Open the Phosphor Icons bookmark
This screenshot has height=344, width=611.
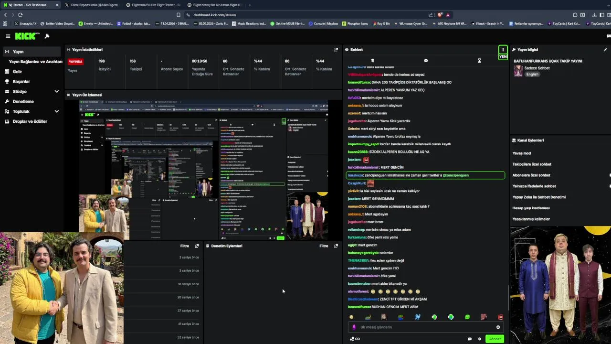coord(355,23)
